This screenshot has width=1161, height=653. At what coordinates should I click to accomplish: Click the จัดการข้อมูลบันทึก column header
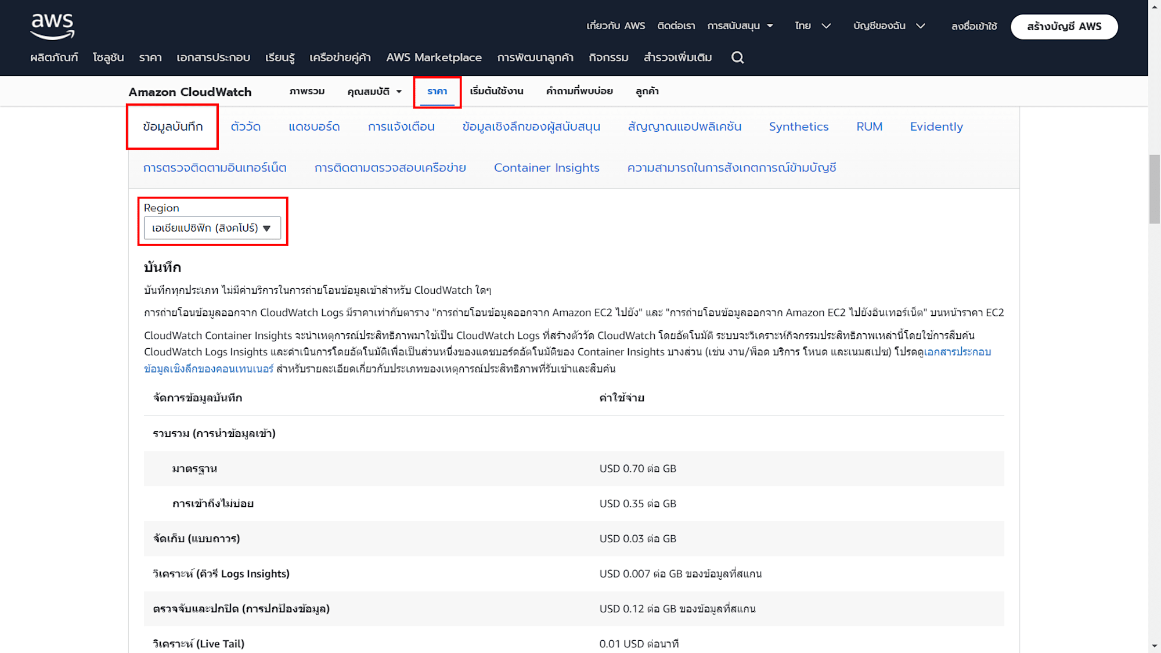pos(197,398)
